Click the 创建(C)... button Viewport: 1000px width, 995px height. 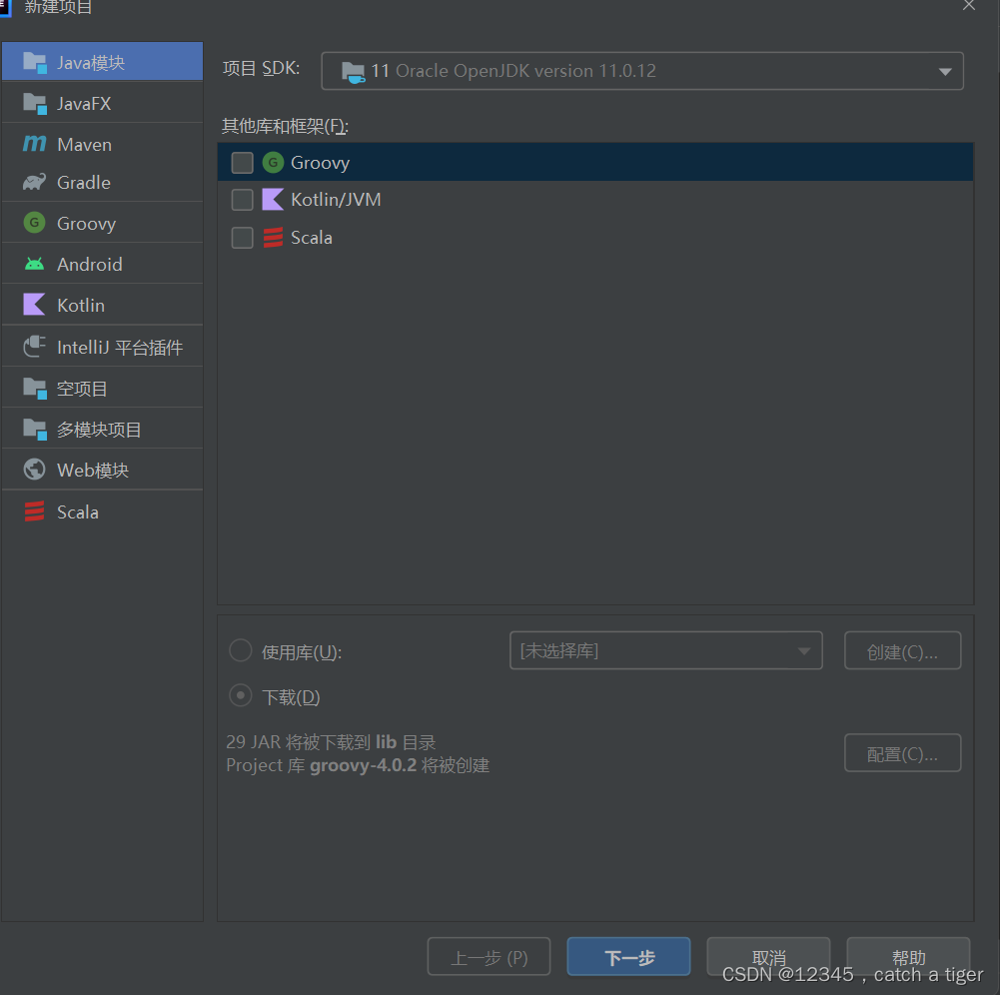tap(902, 650)
